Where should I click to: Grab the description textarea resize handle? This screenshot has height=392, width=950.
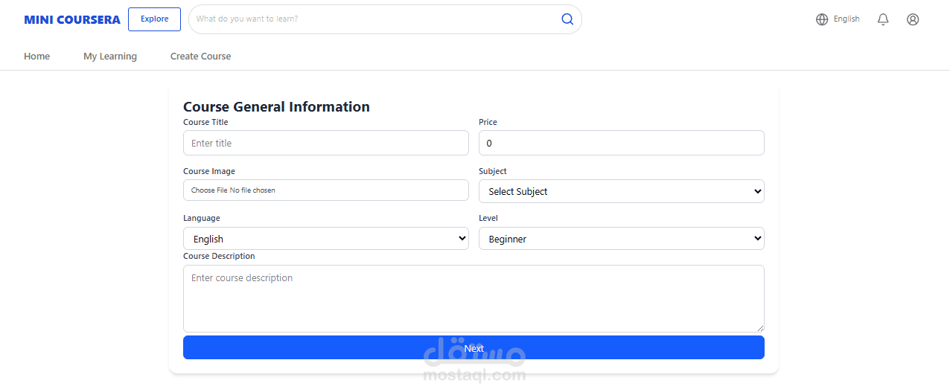tap(760, 328)
